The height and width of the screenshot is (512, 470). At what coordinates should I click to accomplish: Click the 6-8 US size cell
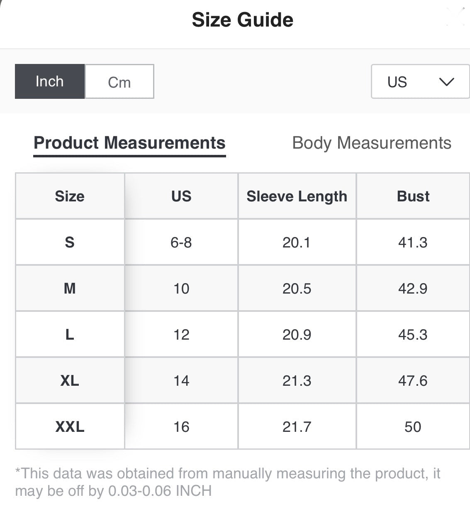[x=181, y=242]
